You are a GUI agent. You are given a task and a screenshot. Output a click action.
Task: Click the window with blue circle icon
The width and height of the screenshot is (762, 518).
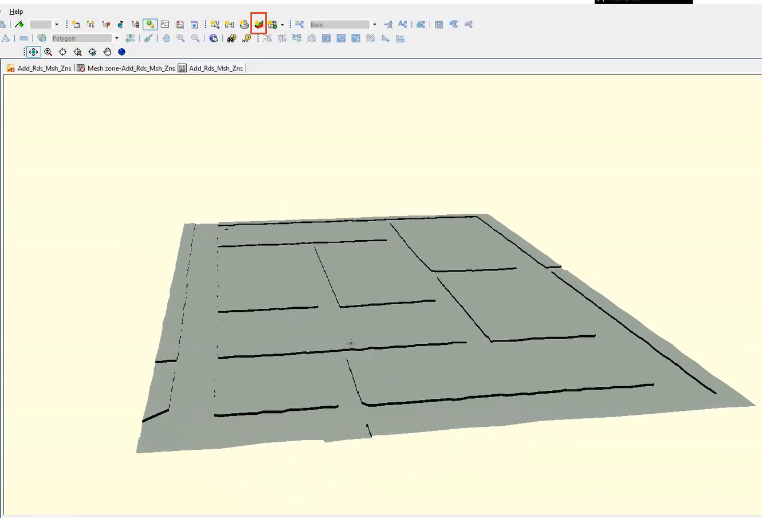(194, 24)
